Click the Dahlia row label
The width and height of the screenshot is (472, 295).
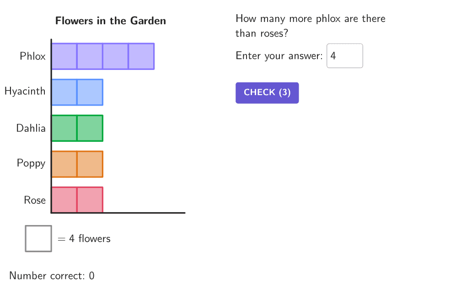coord(31,128)
